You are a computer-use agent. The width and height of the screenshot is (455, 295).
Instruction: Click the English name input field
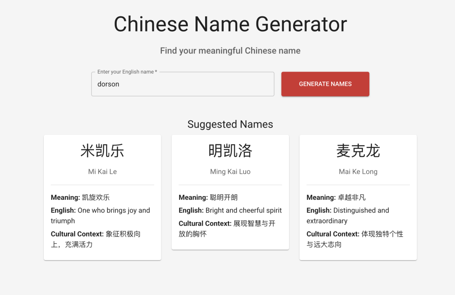[182, 84]
